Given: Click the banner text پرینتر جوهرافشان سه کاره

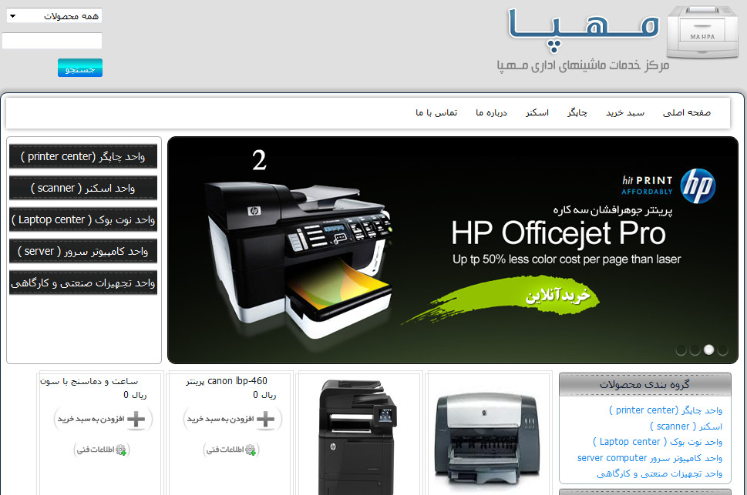Looking at the screenshot, I should pyautogui.click(x=613, y=210).
